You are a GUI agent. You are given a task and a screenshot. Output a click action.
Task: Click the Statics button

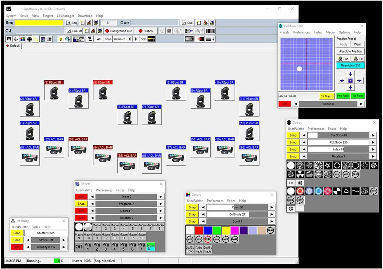(146, 31)
